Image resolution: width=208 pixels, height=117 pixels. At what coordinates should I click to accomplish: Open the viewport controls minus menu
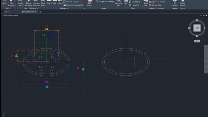coord(2,15)
